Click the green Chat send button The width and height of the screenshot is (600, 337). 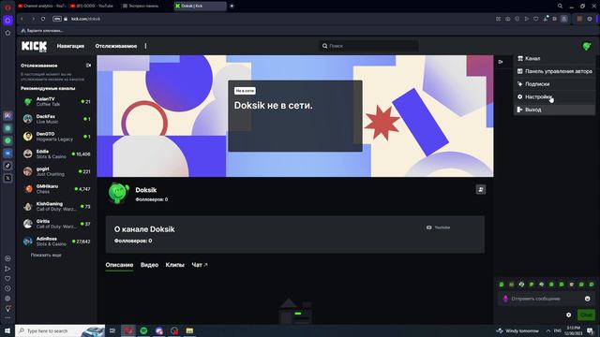pos(586,315)
